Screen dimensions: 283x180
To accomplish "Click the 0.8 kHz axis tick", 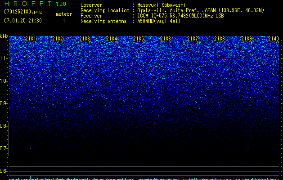I will [4, 126].
